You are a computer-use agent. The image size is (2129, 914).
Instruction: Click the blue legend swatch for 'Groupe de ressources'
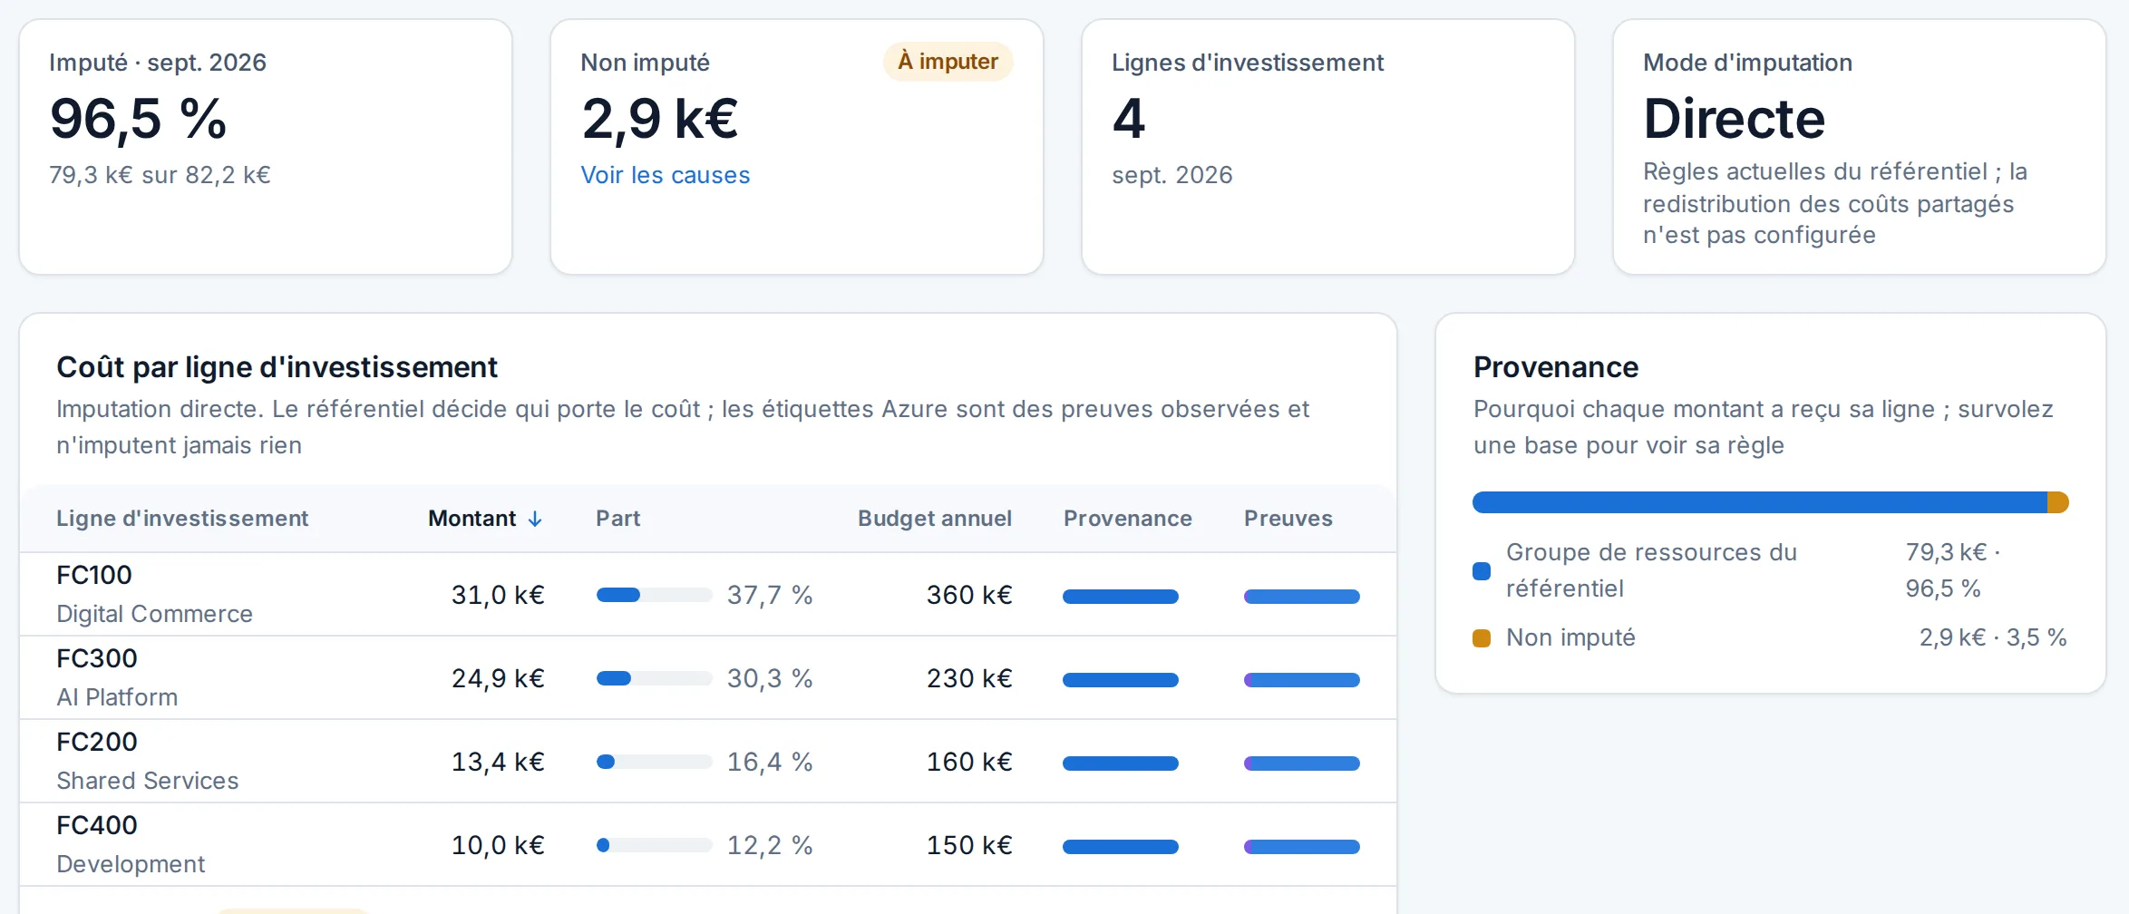pyautogui.click(x=1482, y=571)
